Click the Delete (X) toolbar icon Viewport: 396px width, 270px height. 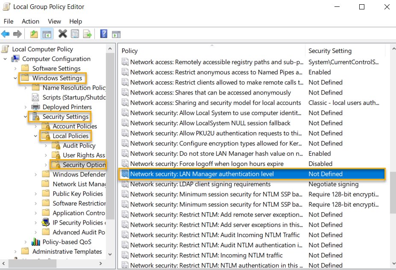point(62,34)
